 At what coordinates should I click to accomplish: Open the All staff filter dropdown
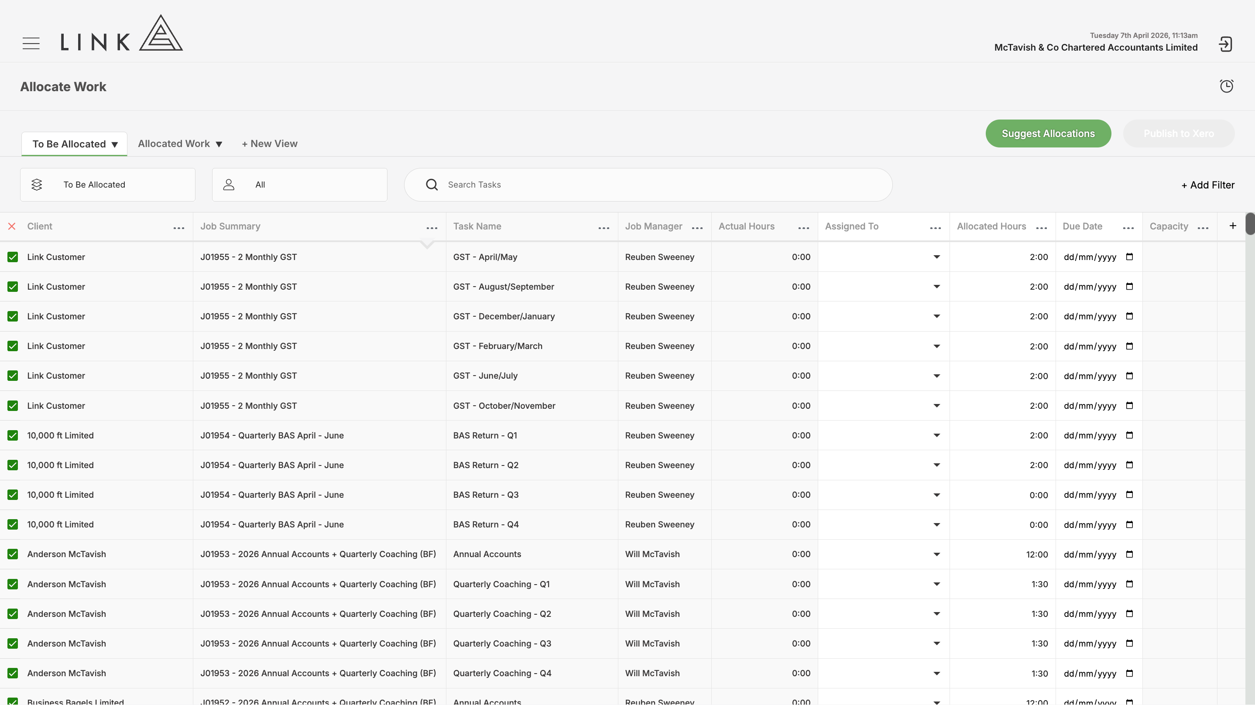point(300,185)
